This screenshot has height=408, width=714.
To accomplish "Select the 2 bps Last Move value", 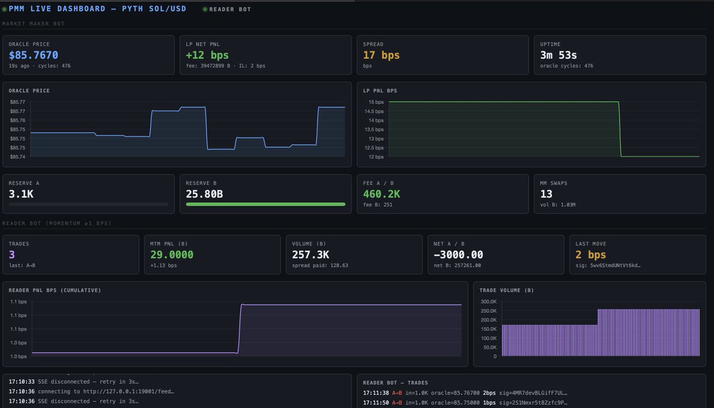I will click(590, 255).
